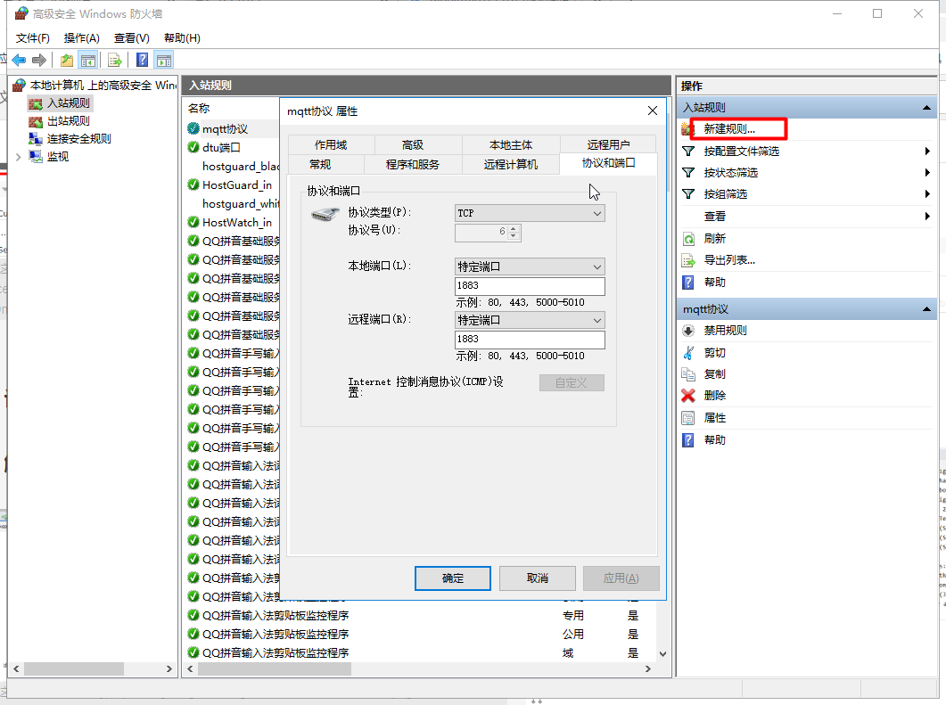The height and width of the screenshot is (705, 946).
Task: Switch to the 远程计算机 tab
Action: point(510,164)
